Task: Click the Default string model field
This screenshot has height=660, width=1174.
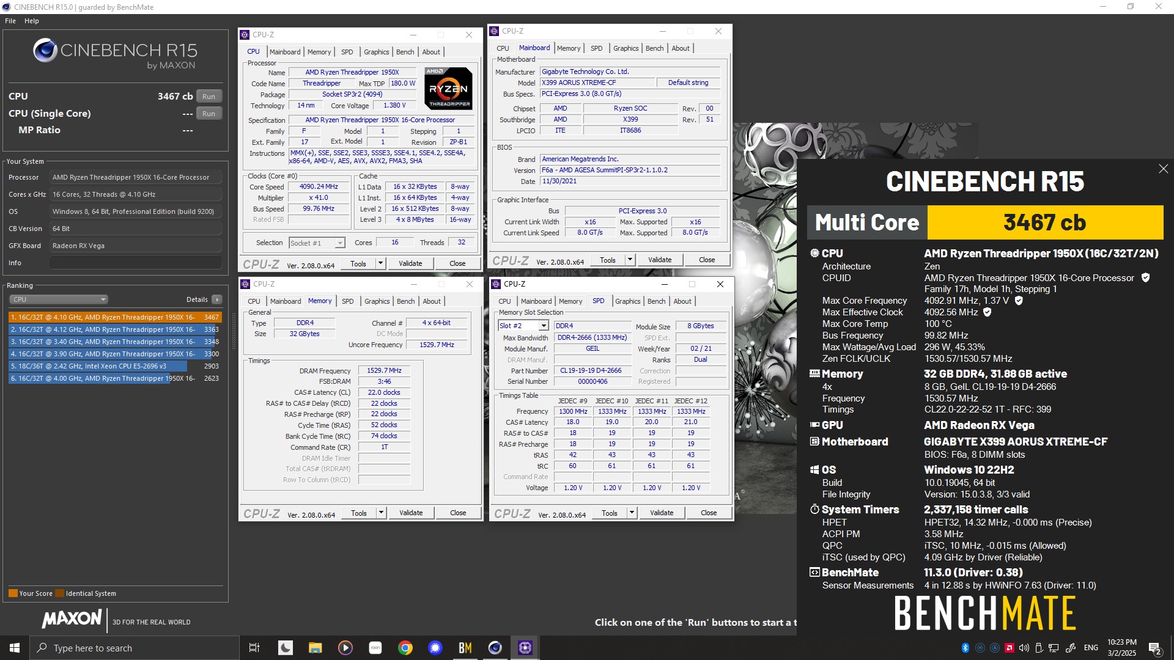Action: (688, 82)
